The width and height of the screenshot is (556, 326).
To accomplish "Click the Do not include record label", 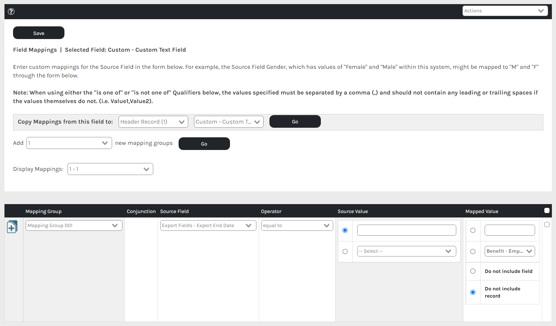I will (x=503, y=292).
